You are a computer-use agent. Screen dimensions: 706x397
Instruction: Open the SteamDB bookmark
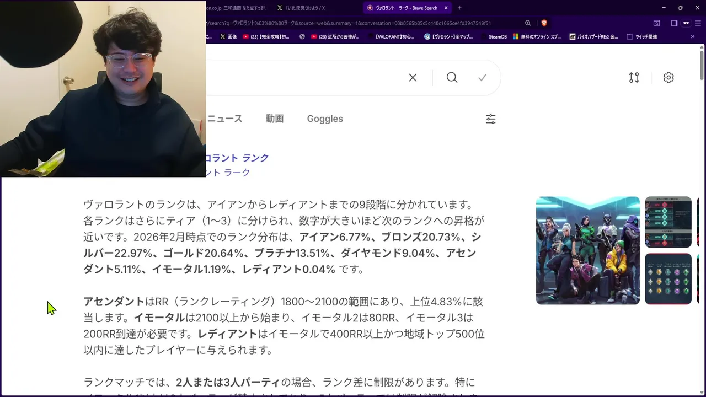494,37
